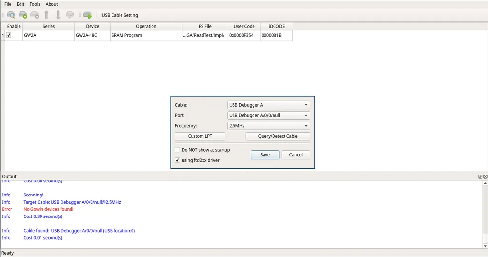The width and height of the screenshot is (488, 257).
Task: Click the Cancel button
Action: pos(295,155)
